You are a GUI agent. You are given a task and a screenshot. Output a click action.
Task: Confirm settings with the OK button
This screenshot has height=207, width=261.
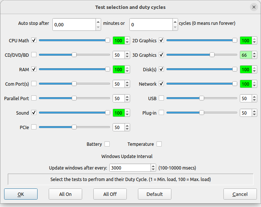(21, 194)
